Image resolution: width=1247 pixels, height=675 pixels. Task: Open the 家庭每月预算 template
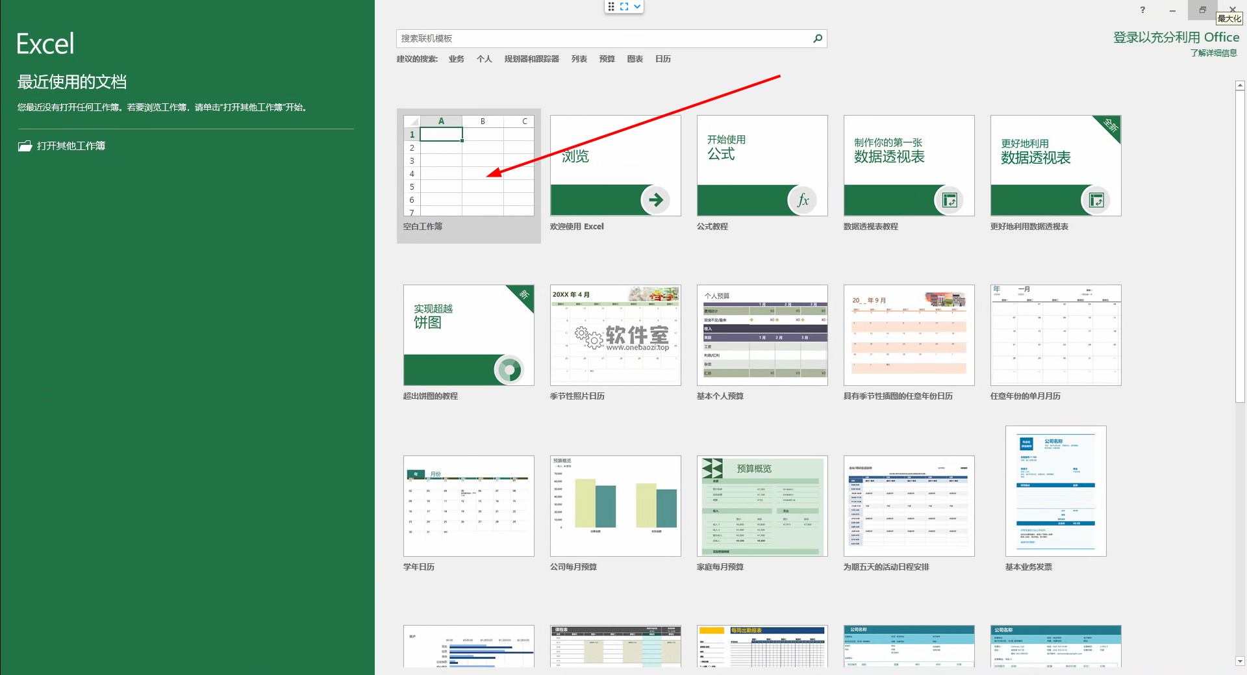(x=762, y=513)
